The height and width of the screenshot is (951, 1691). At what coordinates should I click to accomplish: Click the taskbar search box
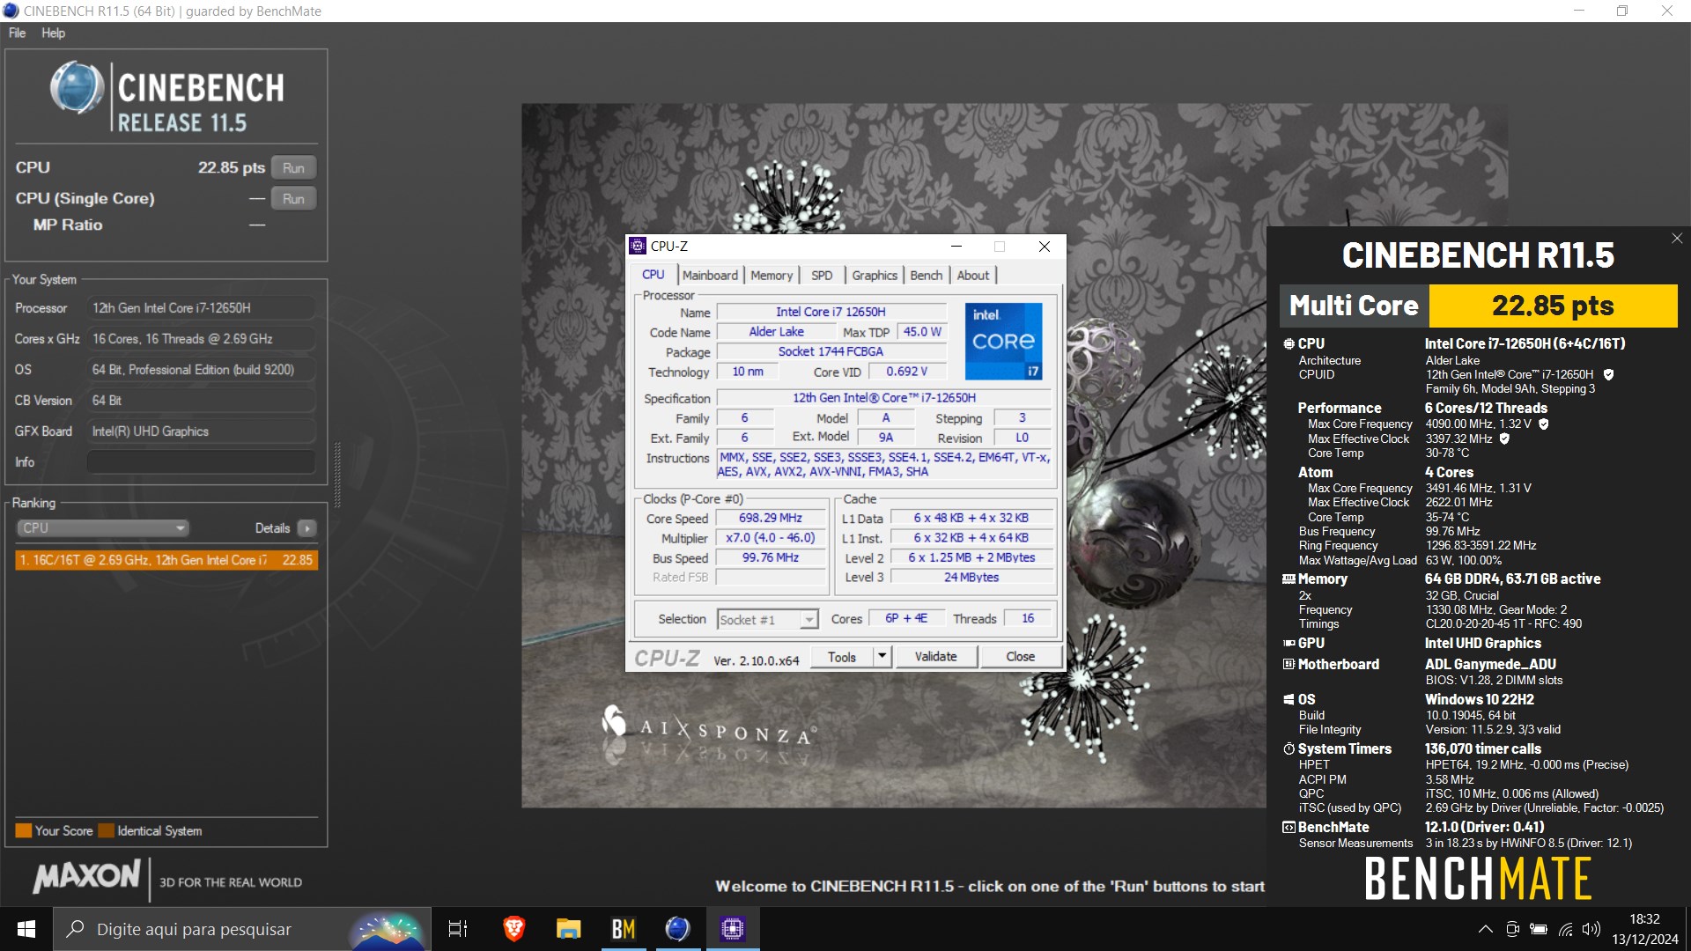coord(242,929)
